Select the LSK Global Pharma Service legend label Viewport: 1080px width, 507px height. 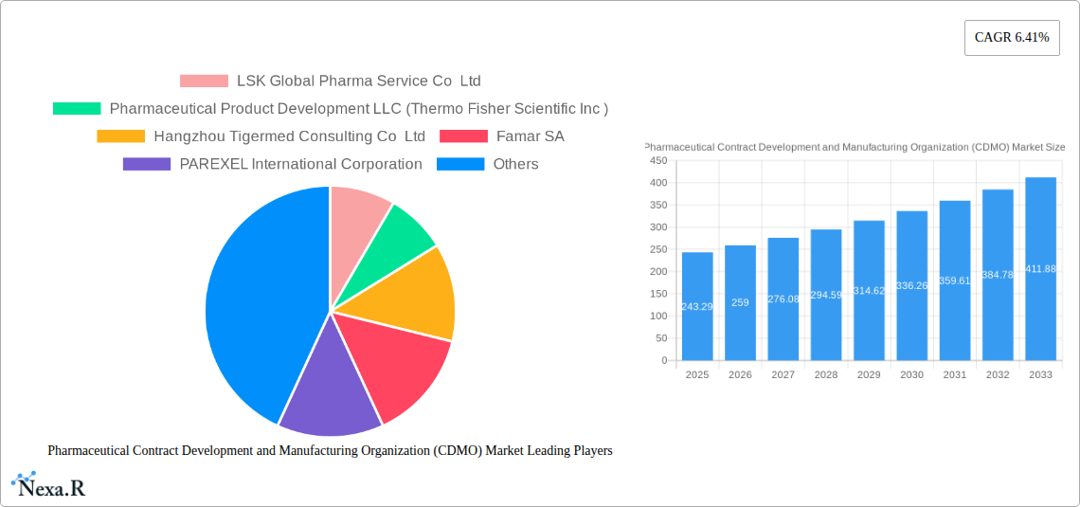pyautogui.click(x=359, y=81)
